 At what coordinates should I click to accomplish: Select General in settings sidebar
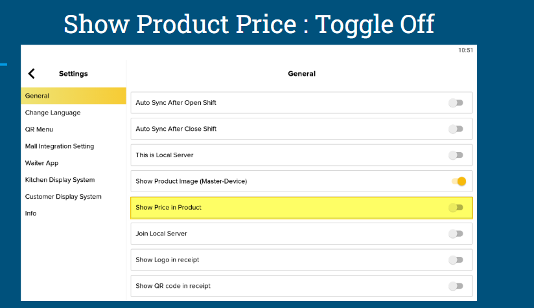pyautogui.click(x=73, y=96)
